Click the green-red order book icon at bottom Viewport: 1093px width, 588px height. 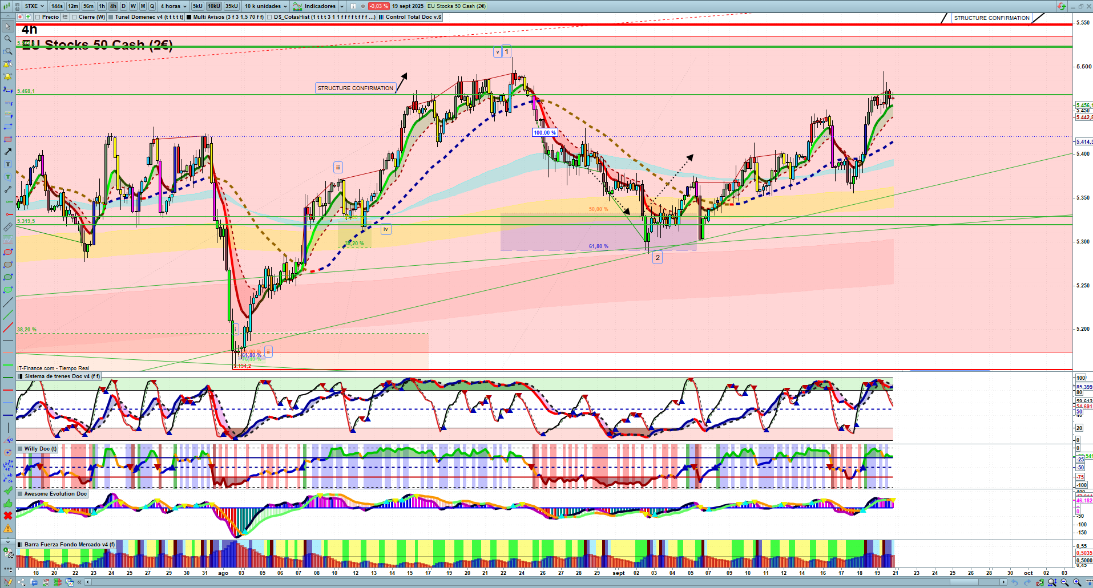coord(58,582)
